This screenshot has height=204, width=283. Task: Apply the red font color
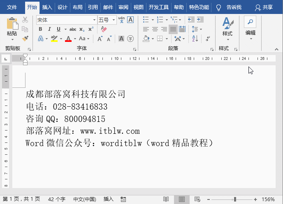pos(68,39)
